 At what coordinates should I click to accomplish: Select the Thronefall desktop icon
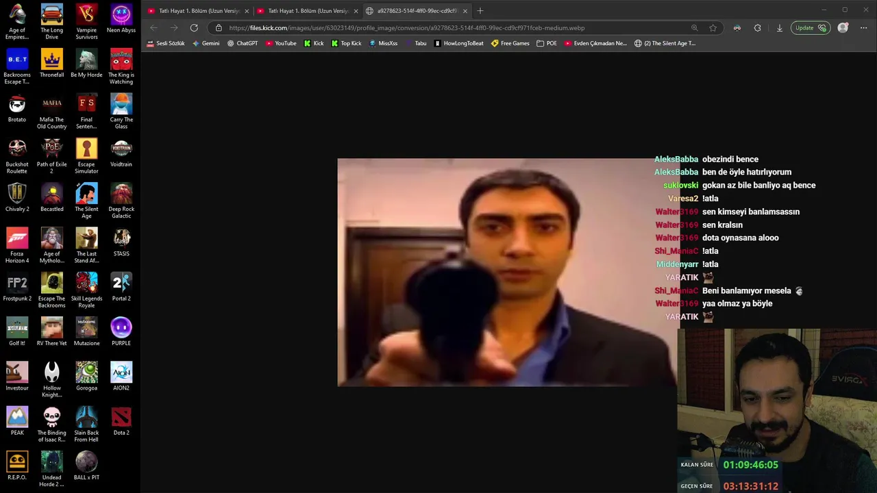[51, 64]
